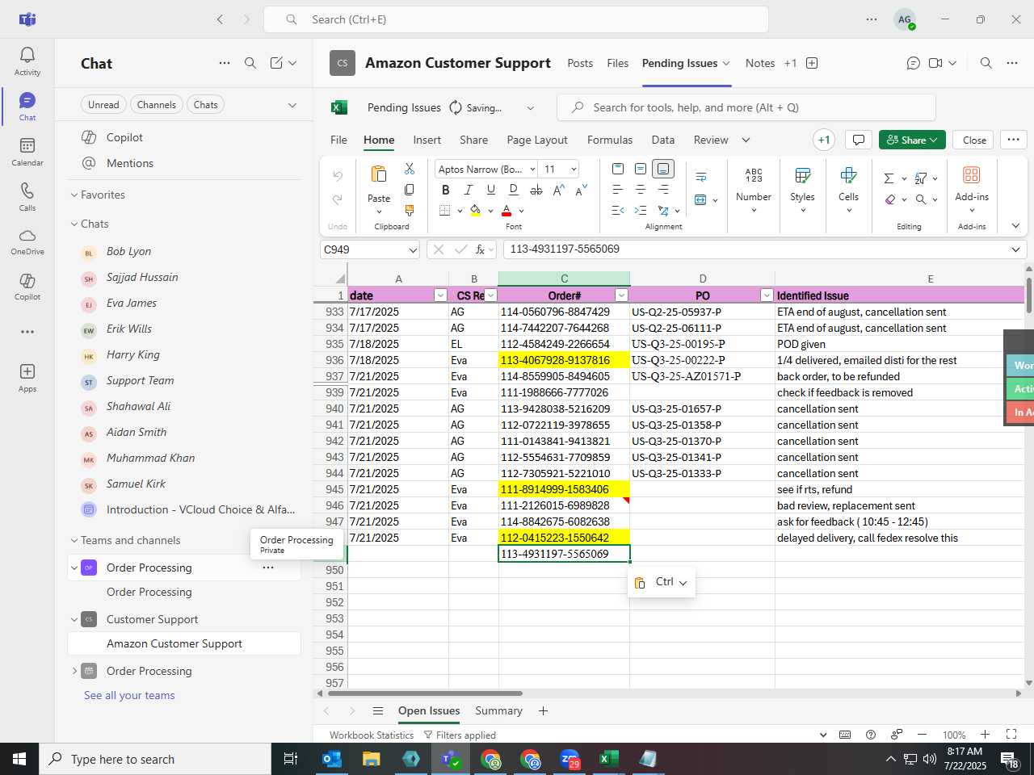1034x775 pixels.
Task: Toggle bold formatting
Action: [x=445, y=190]
